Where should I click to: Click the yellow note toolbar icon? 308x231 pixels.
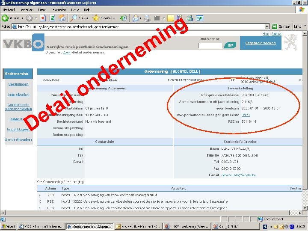170,18
